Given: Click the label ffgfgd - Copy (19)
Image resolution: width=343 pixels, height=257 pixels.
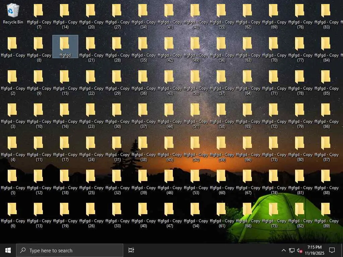Looking at the screenshot, I should coord(65,223).
